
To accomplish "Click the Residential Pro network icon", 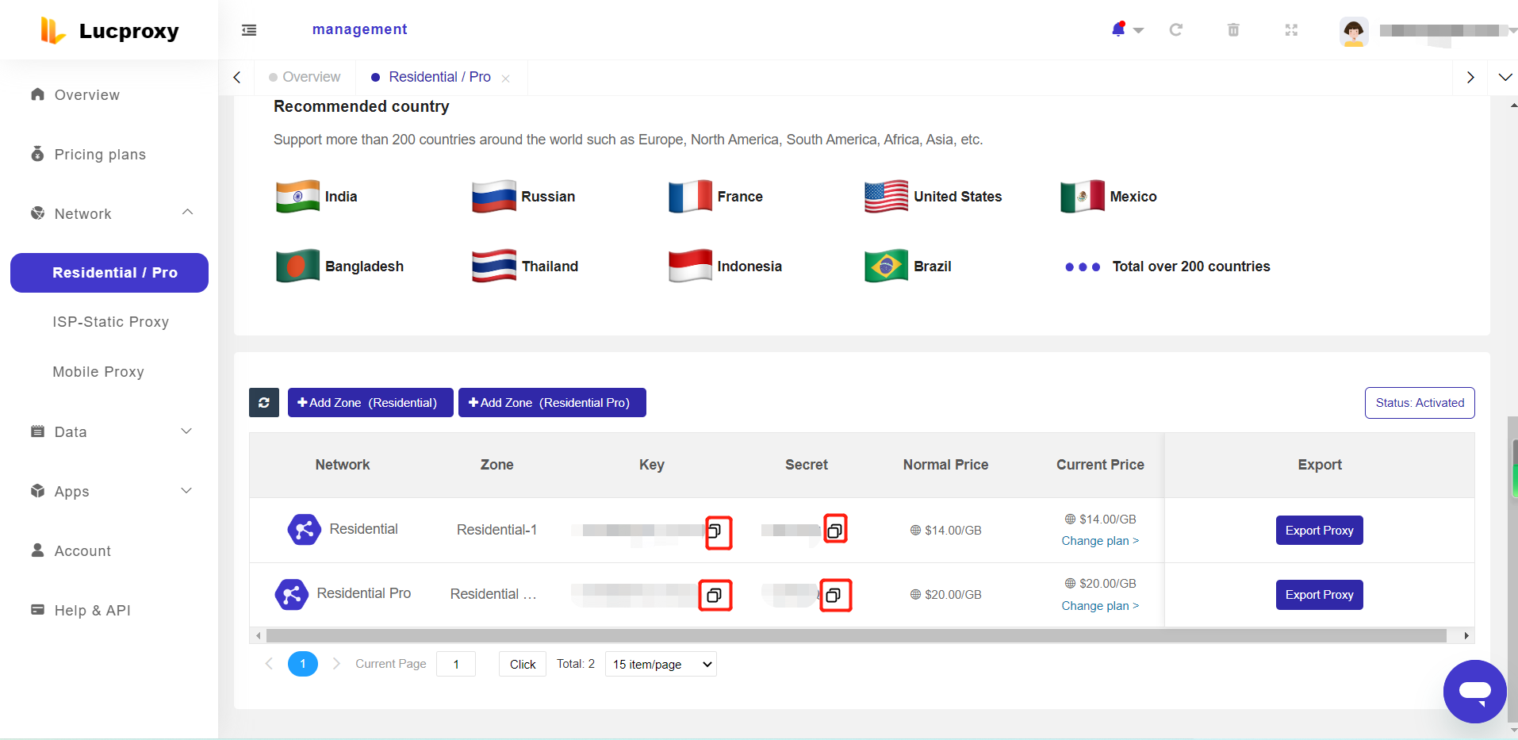I will pos(291,594).
